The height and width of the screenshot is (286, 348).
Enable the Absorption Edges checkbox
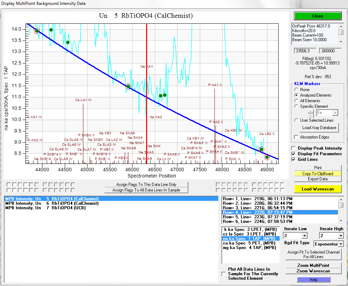coord(297,137)
